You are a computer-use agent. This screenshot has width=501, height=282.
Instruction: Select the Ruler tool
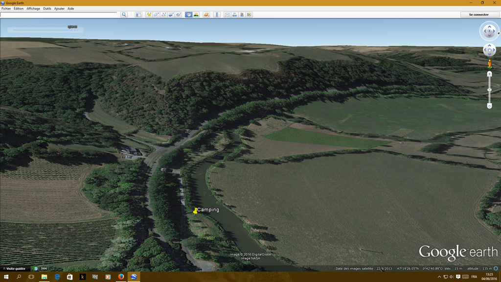[x=217, y=15]
